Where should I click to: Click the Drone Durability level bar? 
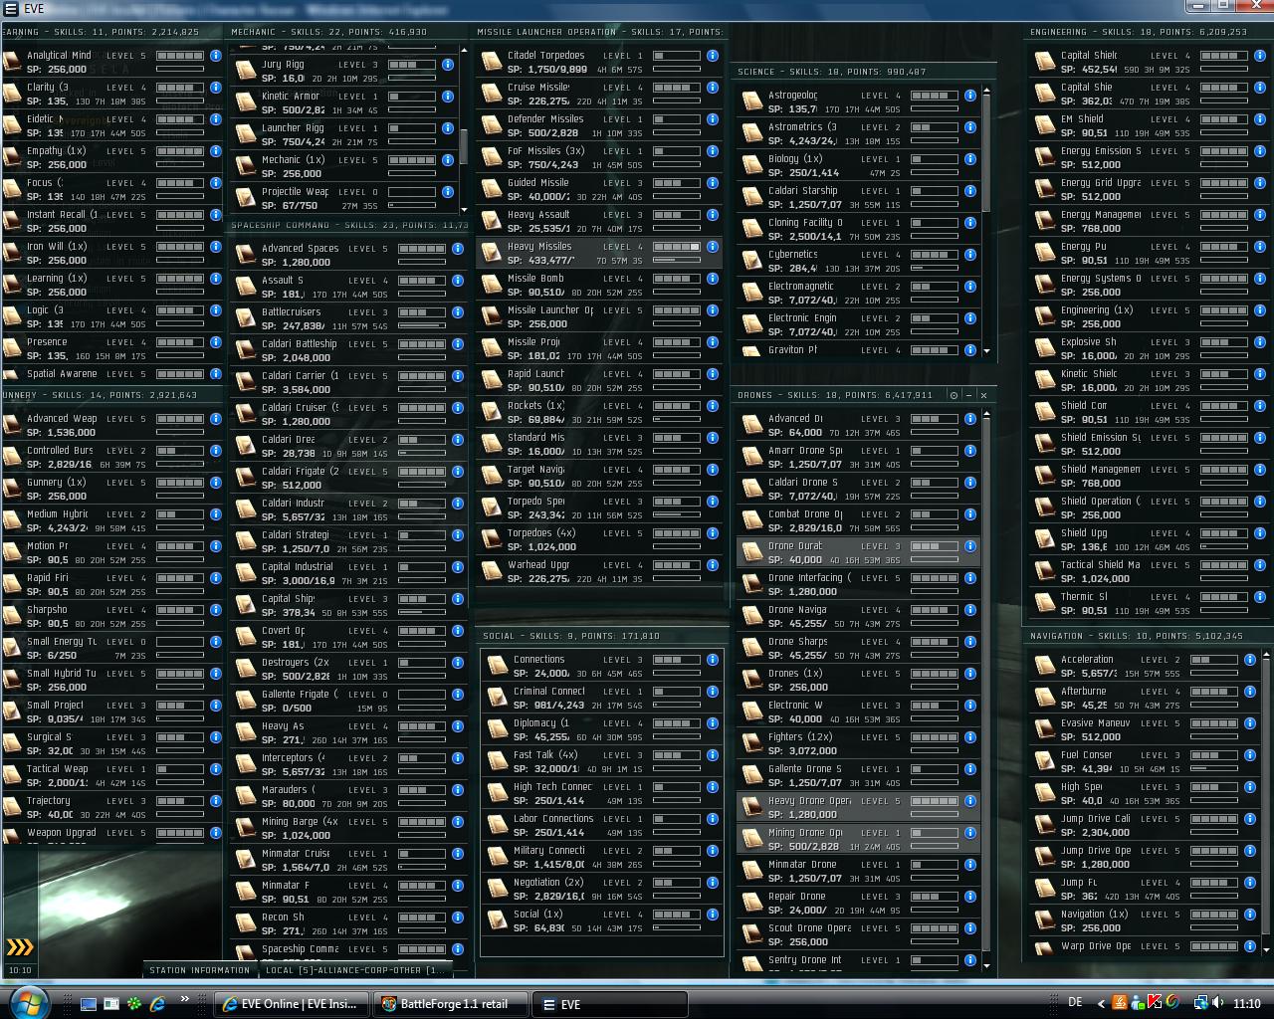[935, 546]
